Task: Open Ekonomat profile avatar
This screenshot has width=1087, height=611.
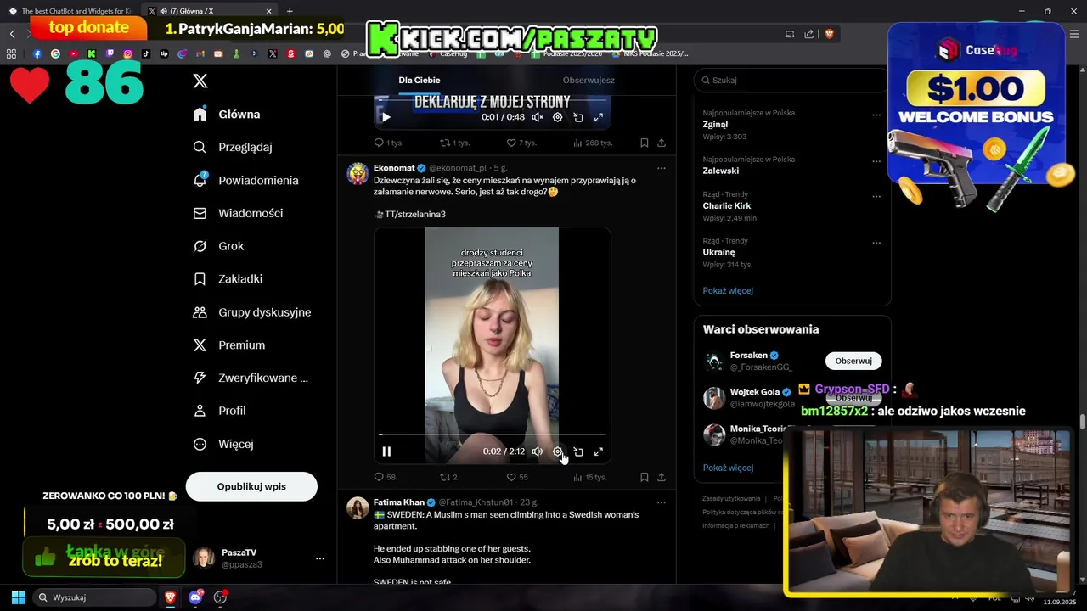Action: coord(358,173)
